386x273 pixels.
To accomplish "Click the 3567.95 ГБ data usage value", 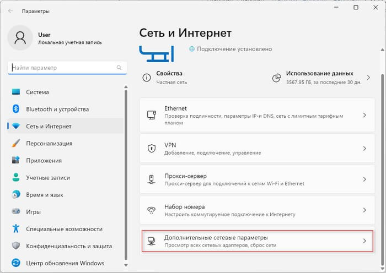I will [299, 82].
